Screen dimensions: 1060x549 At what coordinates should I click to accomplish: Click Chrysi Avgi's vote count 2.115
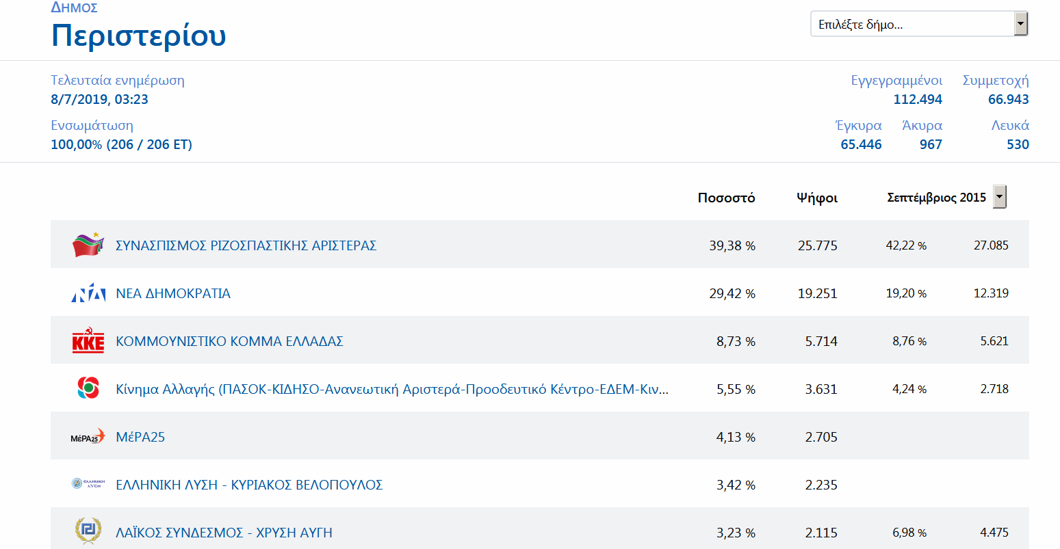pyautogui.click(x=821, y=533)
